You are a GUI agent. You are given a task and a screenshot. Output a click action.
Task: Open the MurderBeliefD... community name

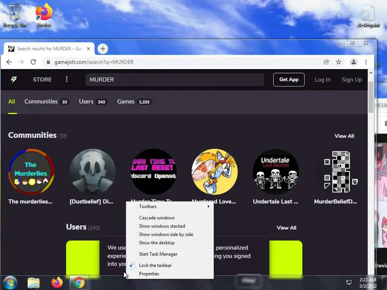click(336, 202)
